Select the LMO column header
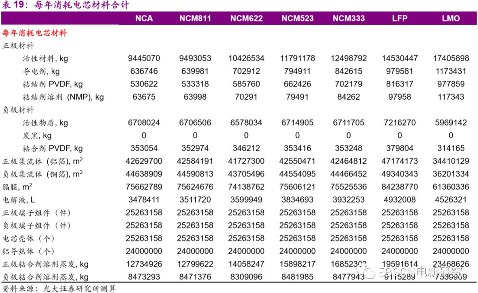 [x=451, y=19]
